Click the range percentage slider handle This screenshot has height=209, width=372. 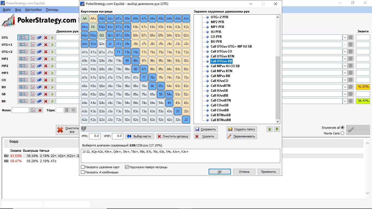[x=84, y=128]
